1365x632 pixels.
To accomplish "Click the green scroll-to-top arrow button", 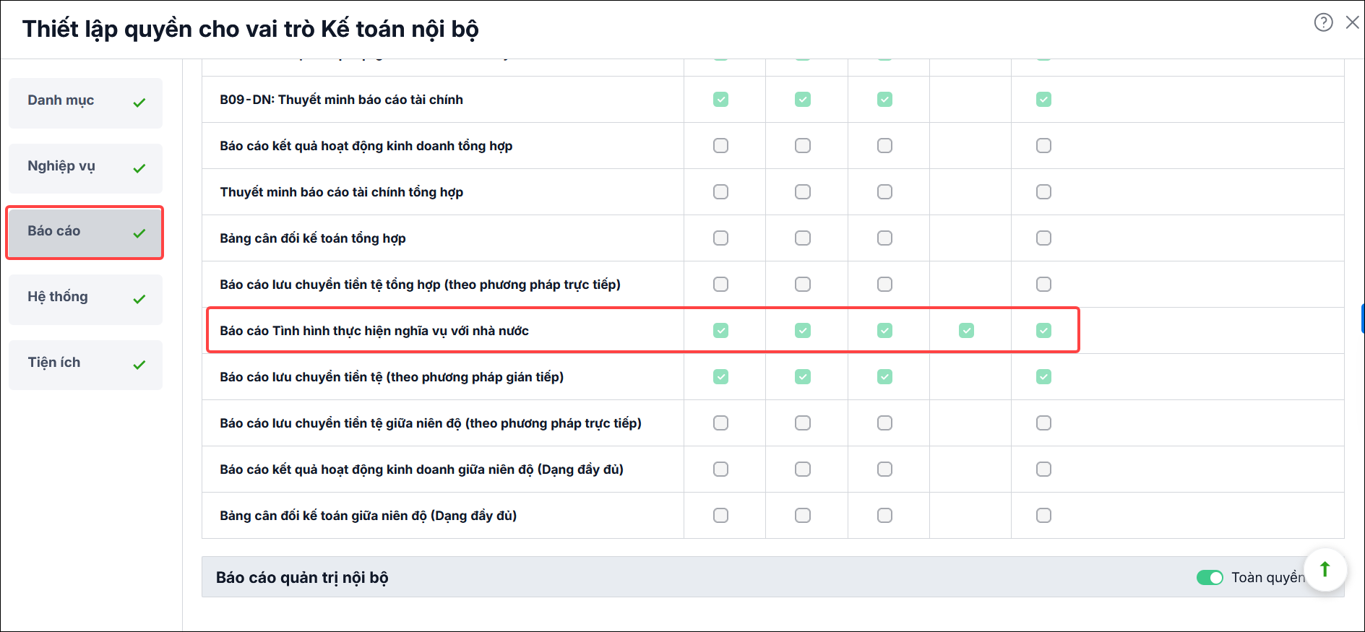I will coord(1325,570).
